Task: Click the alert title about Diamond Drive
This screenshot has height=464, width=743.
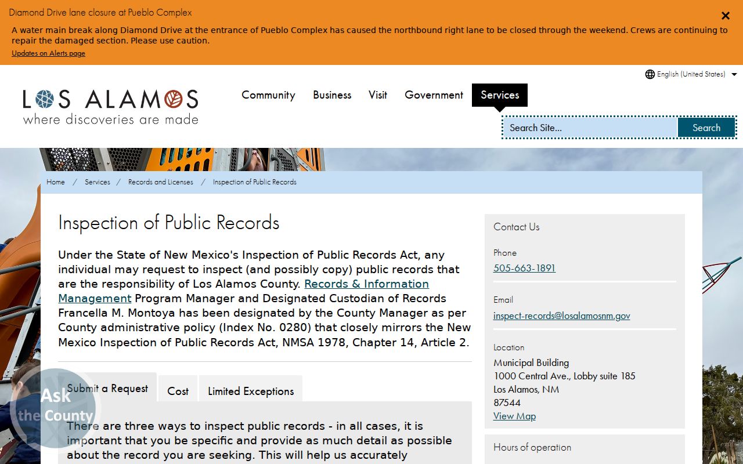Action: [x=100, y=12]
